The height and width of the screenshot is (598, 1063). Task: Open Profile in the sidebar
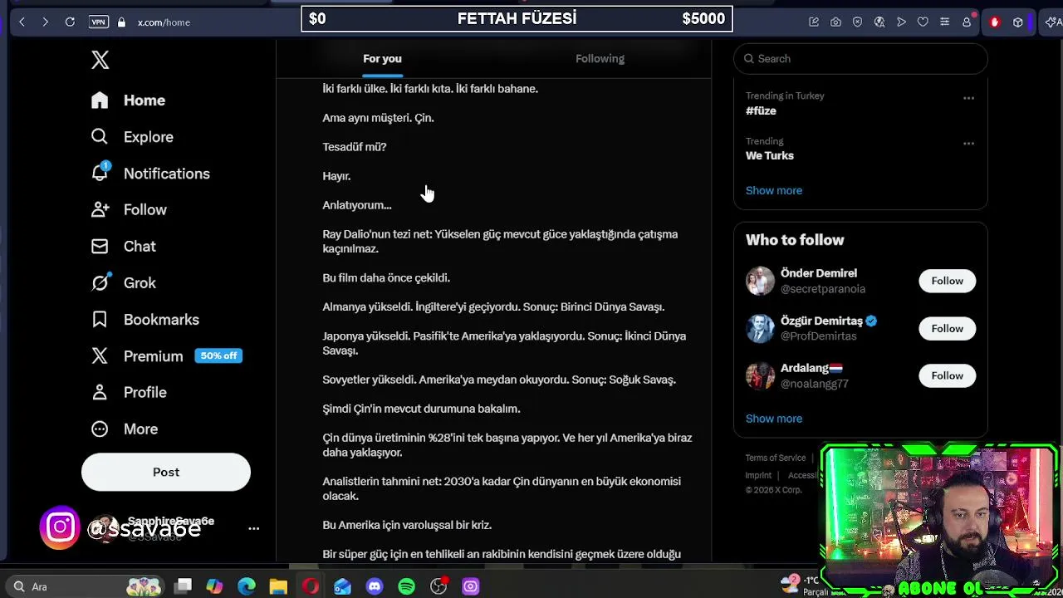pyautogui.click(x=129, y=392)
